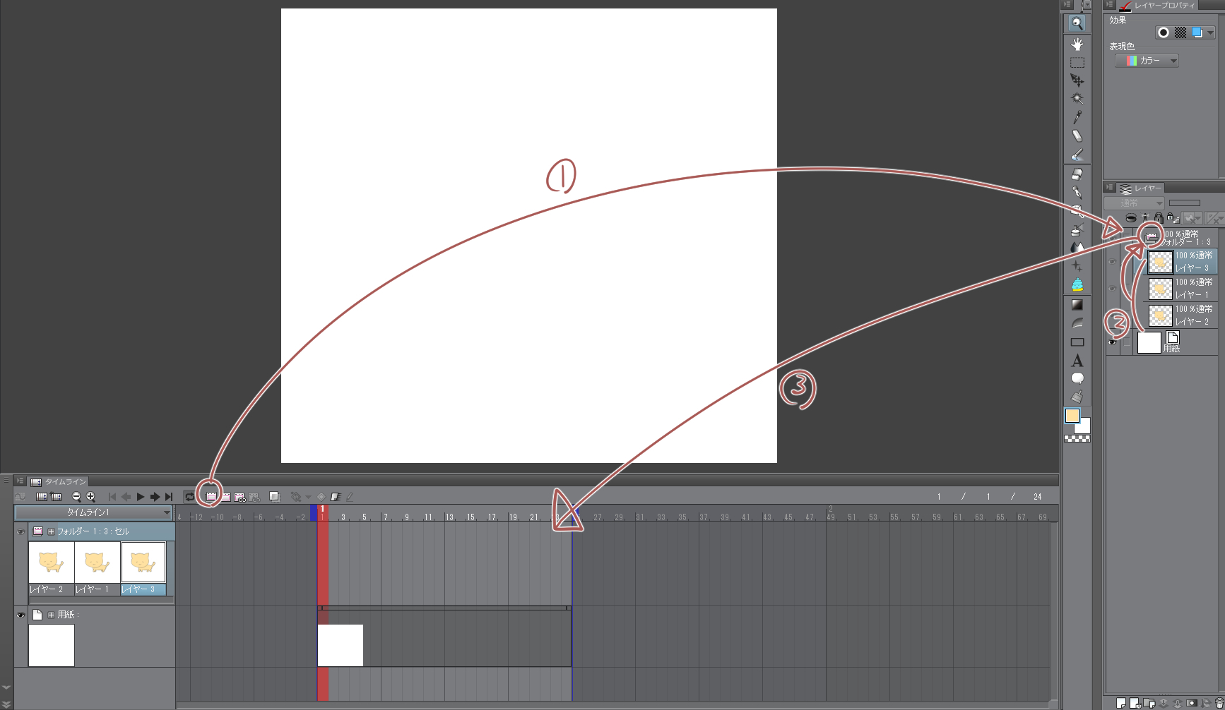Viewport: 1225px width, 710px height.
Task: Click the specify cels link icon
Action: coord(239,497)
